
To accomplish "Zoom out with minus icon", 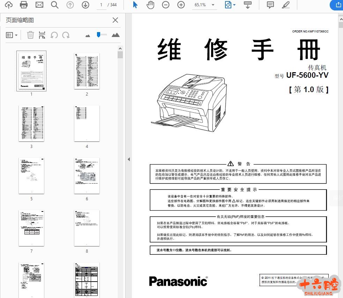I will click(166, 5).
